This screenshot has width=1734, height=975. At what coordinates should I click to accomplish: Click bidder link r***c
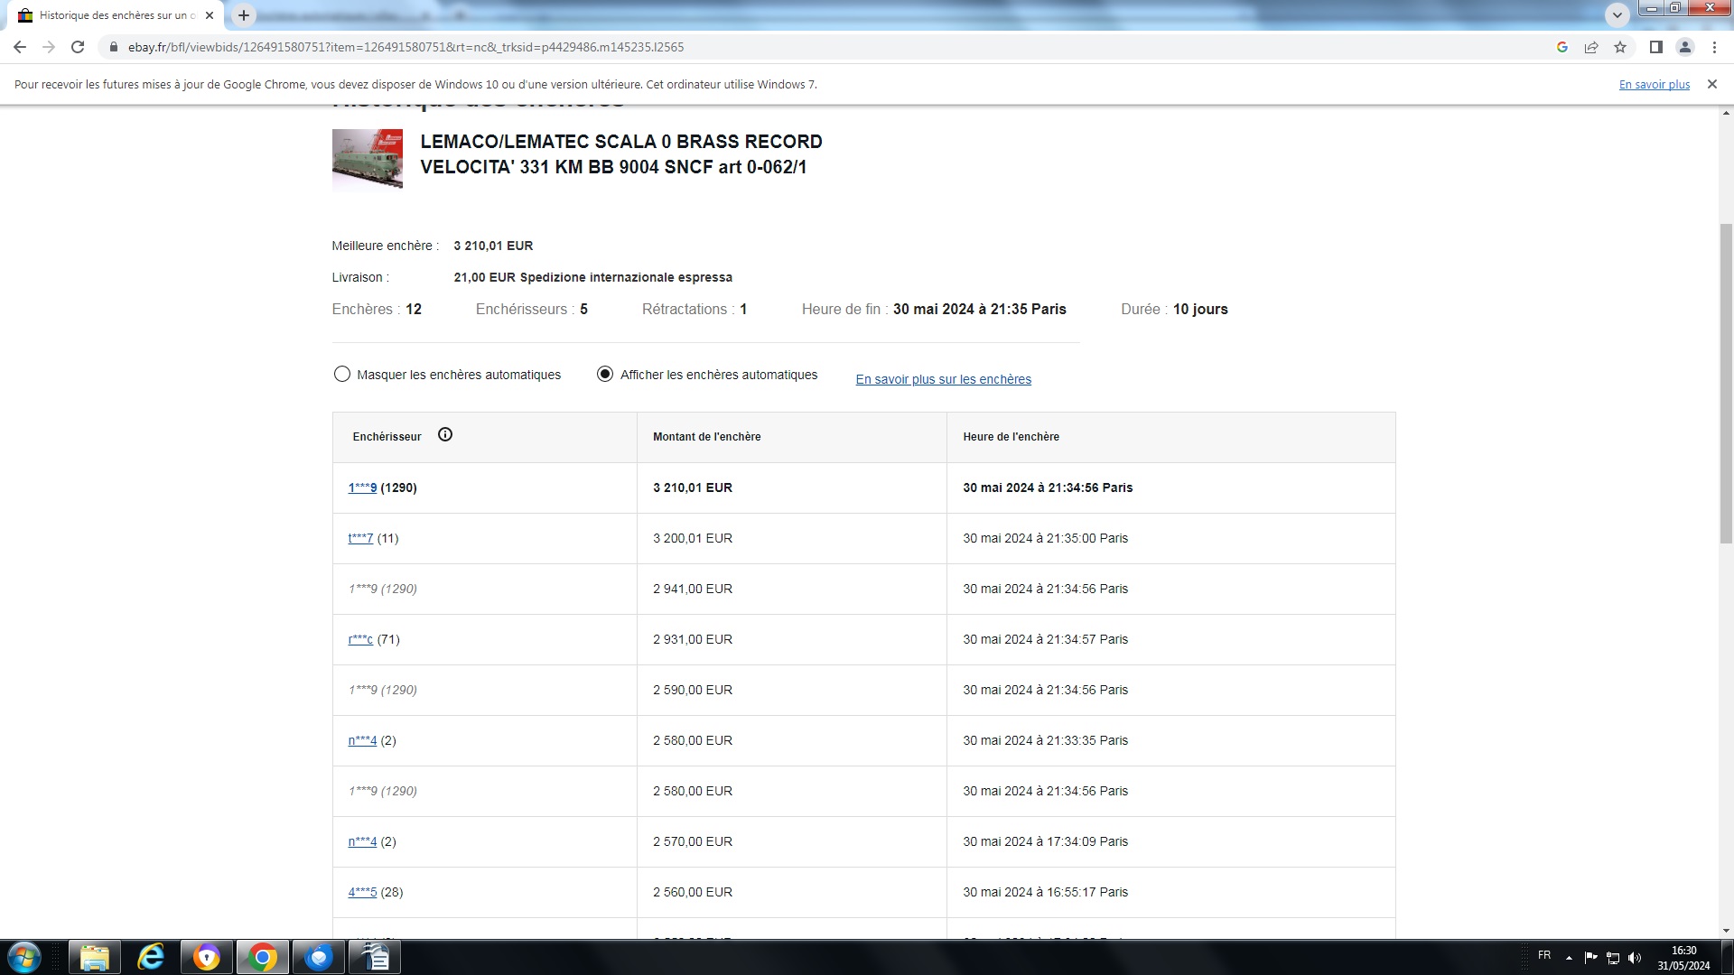coord(360,639)
